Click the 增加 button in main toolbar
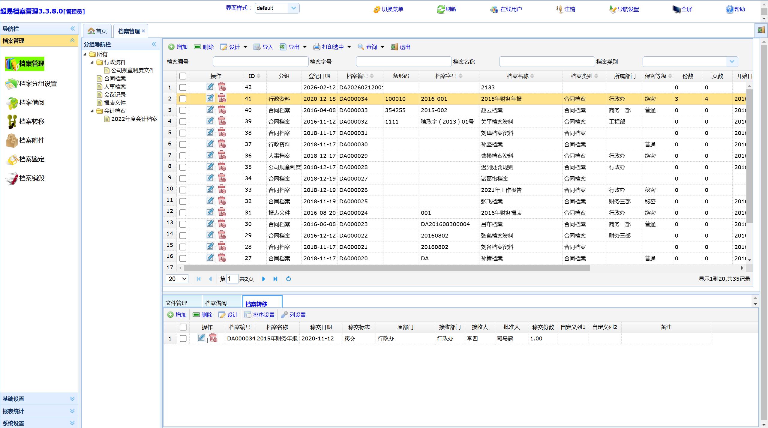 tap(178, 47)
